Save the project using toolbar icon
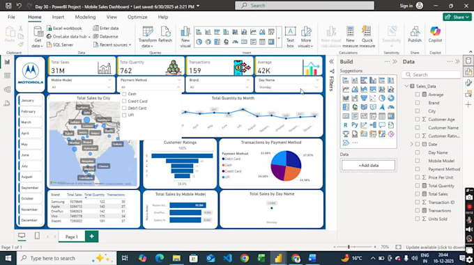474x265 pixels. tap(8, 6)
